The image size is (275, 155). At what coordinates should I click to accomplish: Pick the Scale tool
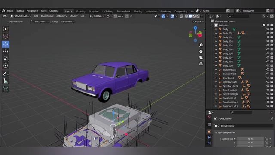(x=6, y=59)
